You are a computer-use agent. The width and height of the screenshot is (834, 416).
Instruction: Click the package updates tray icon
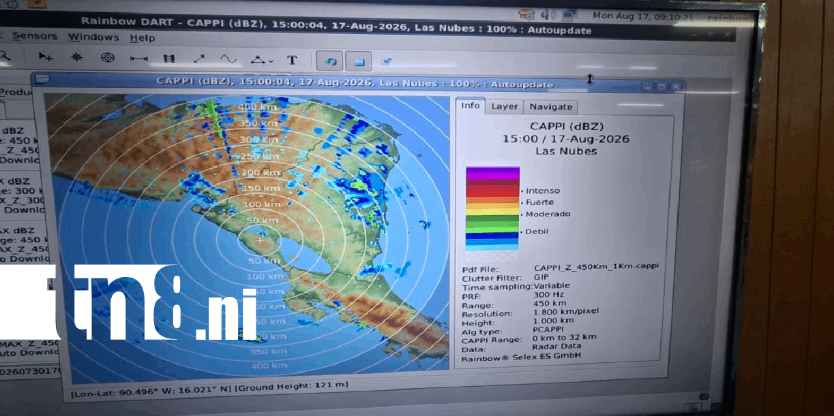pos(526,14)
